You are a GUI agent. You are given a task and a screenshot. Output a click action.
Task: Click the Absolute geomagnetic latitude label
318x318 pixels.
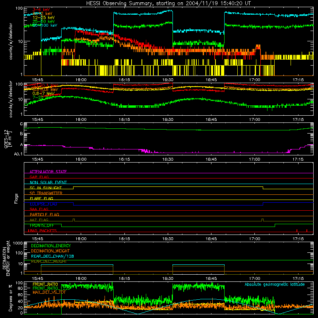pos(275,284)
